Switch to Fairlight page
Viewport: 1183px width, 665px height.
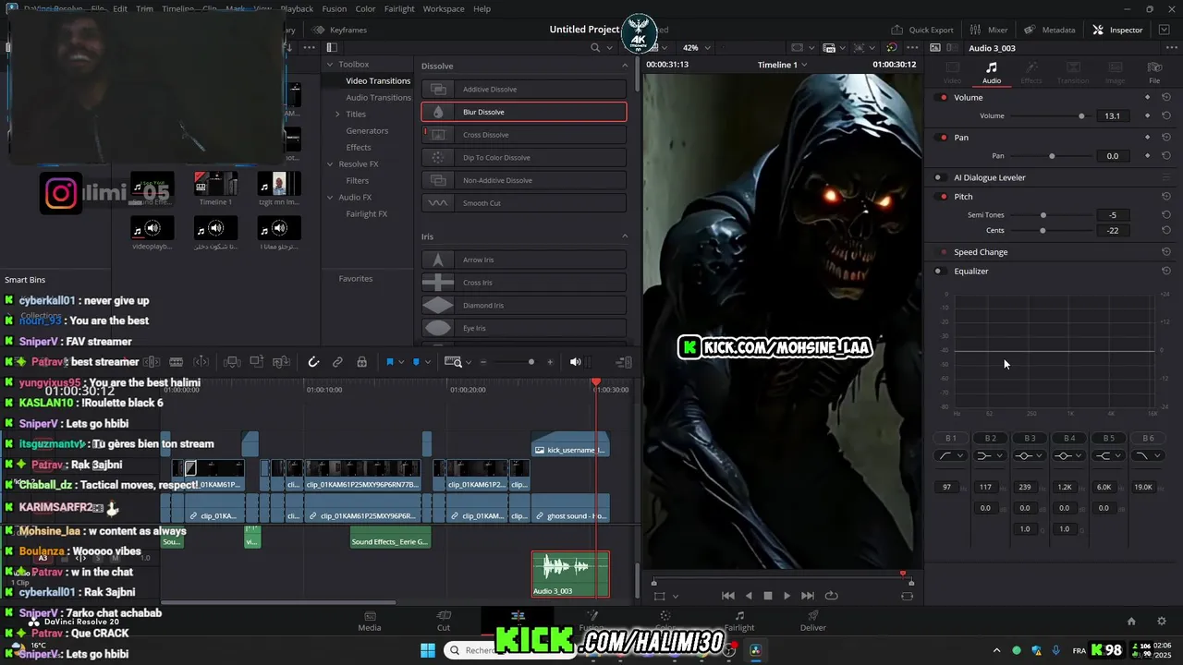[739, 621]
